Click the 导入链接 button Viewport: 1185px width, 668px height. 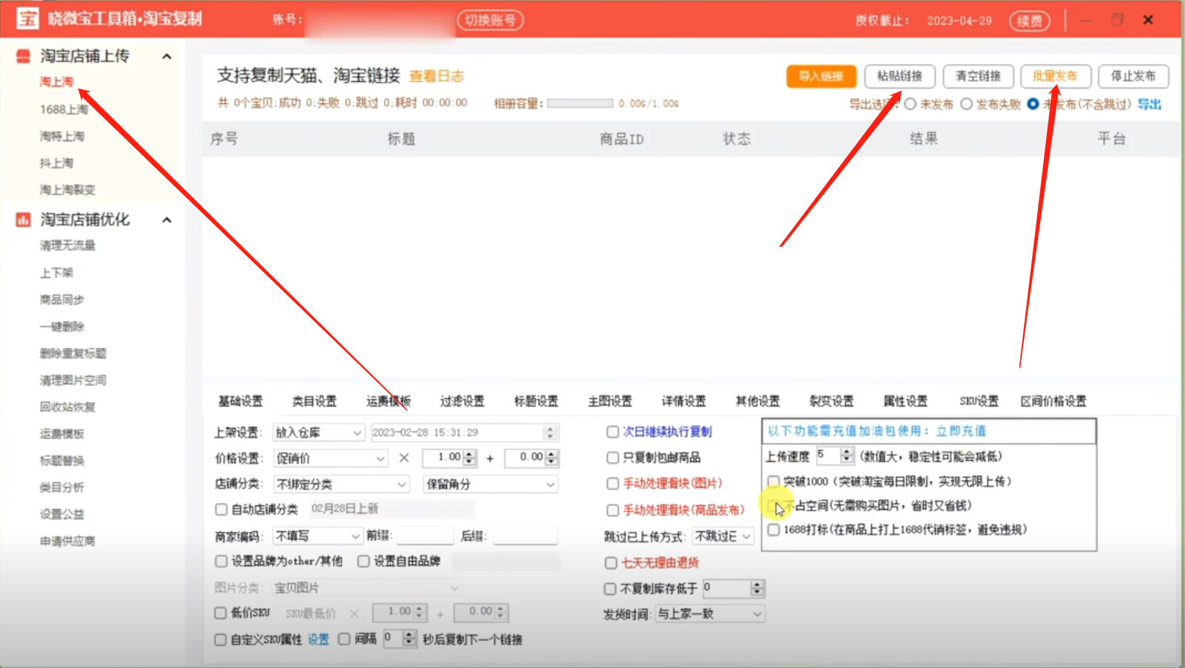(821, 76)
